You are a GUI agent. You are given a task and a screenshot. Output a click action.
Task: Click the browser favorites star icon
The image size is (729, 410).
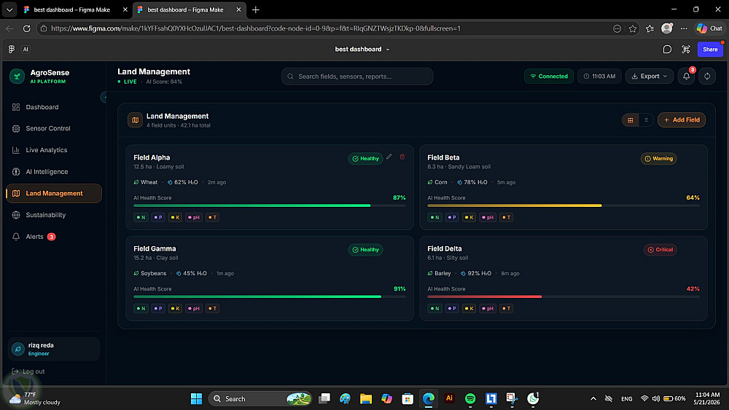click(633, 28)
